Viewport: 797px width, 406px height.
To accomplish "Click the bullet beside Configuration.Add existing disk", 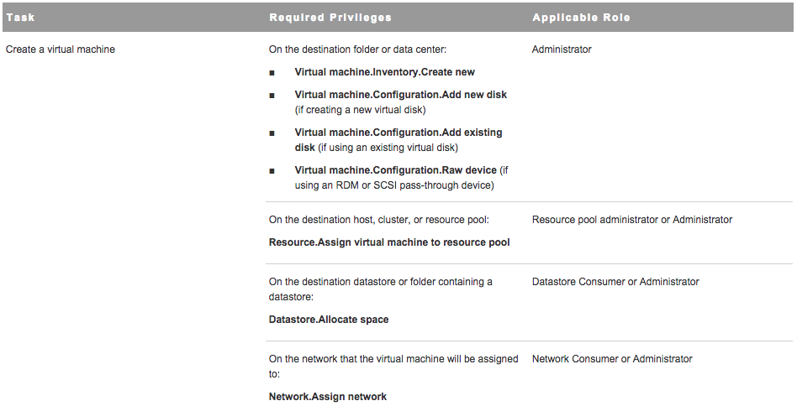I will pyautogui.click(x=272, y=133).
